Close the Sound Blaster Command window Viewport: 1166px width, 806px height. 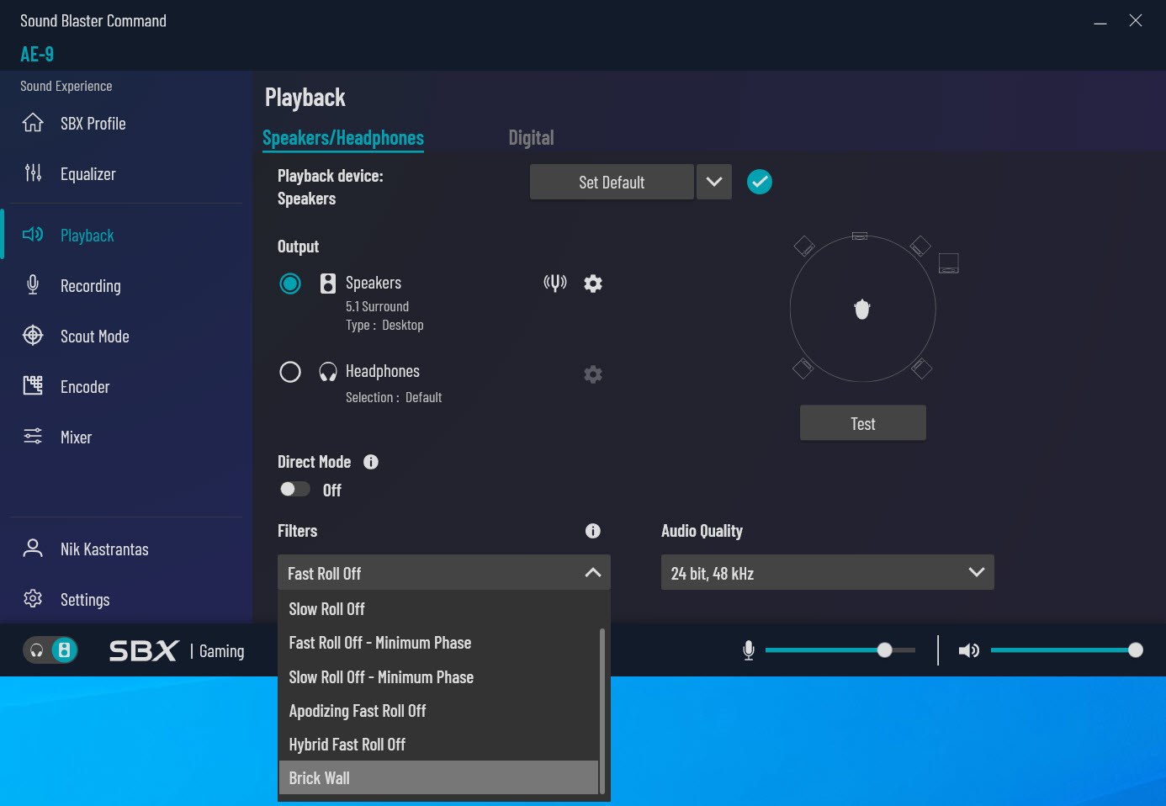click(1136, 21)
